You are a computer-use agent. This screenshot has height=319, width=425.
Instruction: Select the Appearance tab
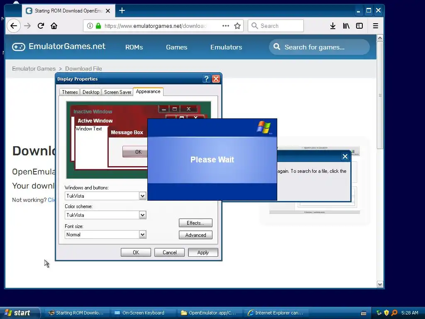click(x=148, y=92)
